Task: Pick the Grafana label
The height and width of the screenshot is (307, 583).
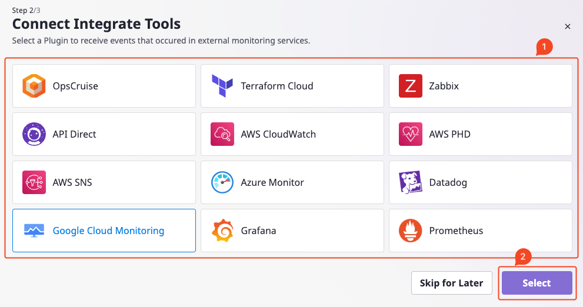Action: click(258, 231)
